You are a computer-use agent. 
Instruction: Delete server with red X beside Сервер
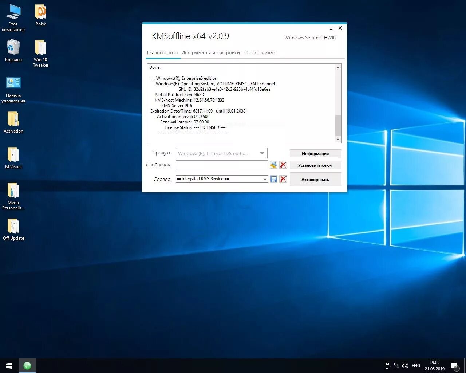(x=283, y=179)
